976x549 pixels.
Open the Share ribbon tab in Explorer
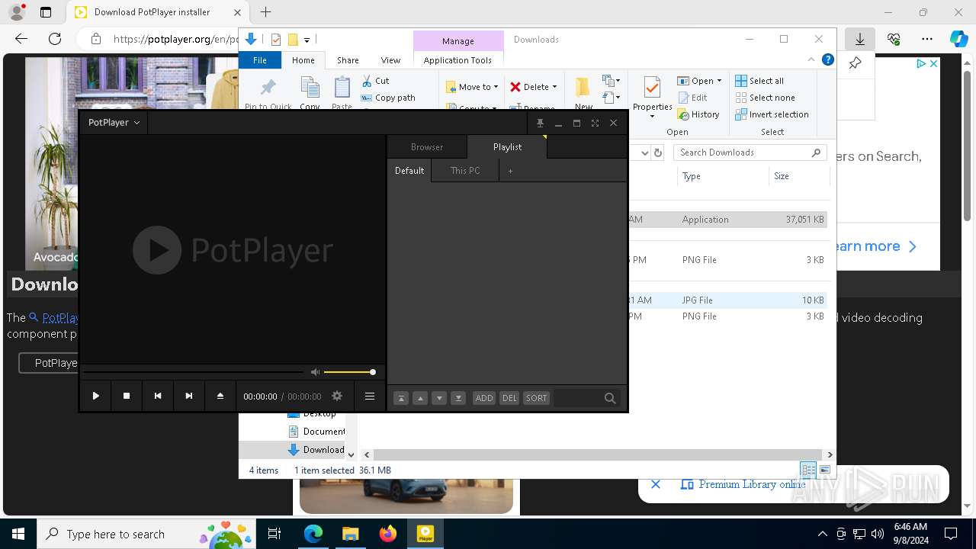348,60
